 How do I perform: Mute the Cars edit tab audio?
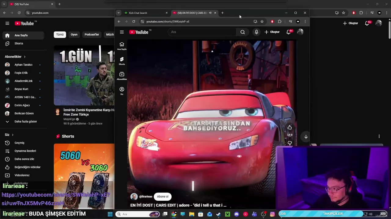(210, 13)
